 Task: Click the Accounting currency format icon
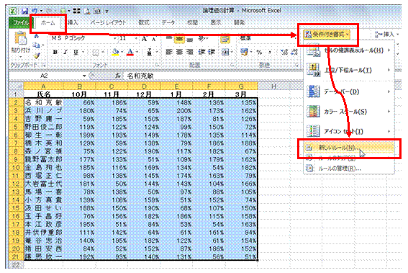pyautogui.click(x=244, y=52)
